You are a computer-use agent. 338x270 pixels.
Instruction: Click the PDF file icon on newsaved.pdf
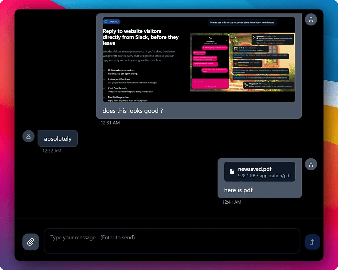231,172
